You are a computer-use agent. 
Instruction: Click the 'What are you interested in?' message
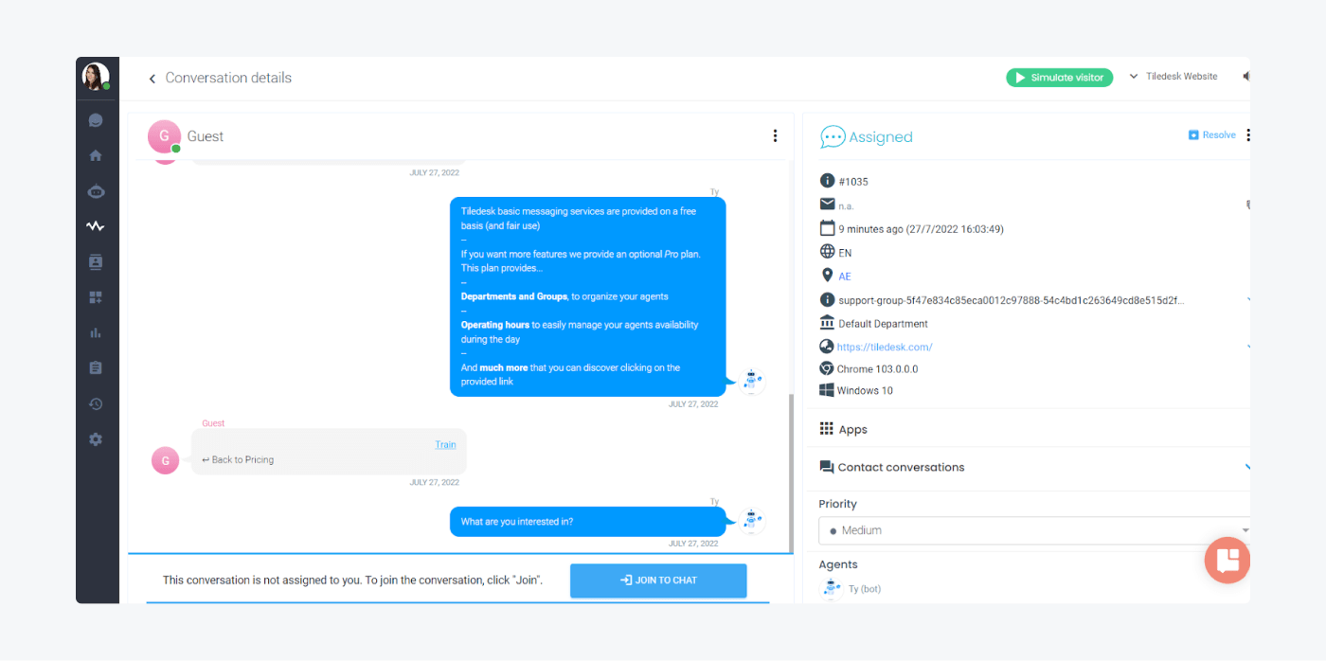pyautogui.click(x=587, y=522)
